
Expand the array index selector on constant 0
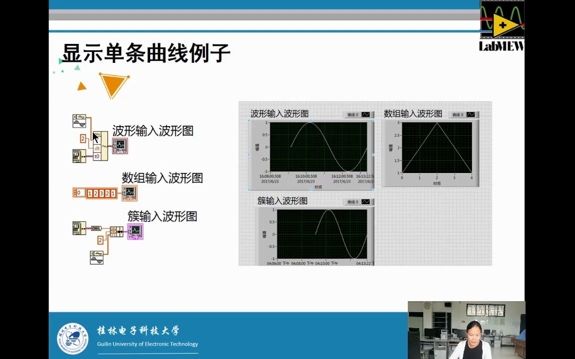pos(75,192)
